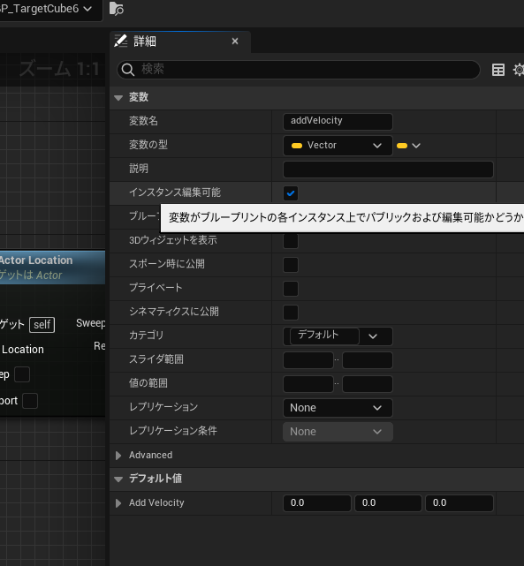The height and width of the screenshot is (566, 524).
Task: Enable シネマティクスに公開 checkbox
Action: (x=291, y=313)
